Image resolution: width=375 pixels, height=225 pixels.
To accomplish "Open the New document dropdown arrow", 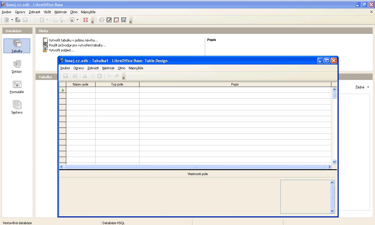I will tap(12, 20).
